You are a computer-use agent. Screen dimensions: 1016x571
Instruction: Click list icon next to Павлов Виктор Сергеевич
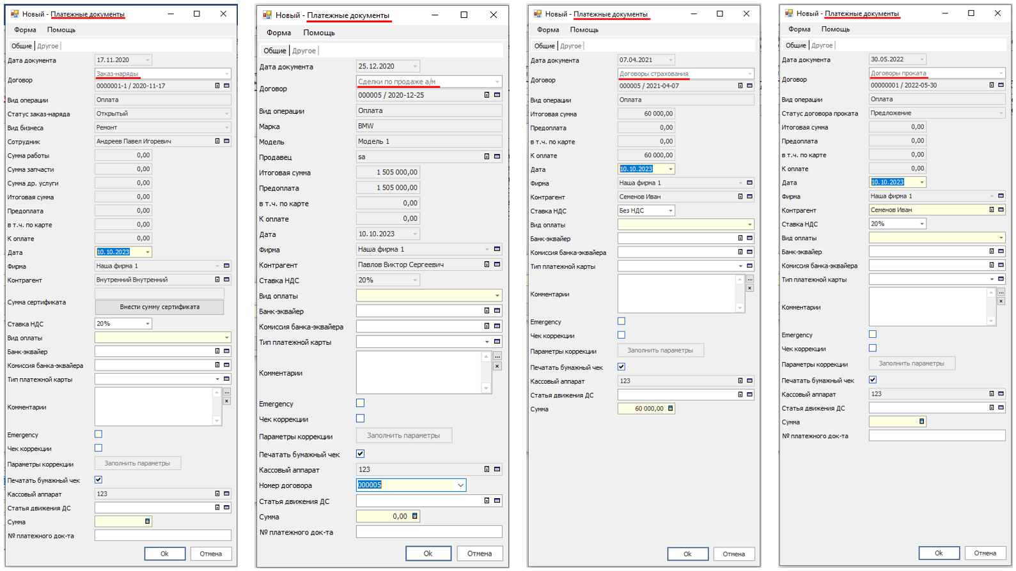(x=487, y=264)
